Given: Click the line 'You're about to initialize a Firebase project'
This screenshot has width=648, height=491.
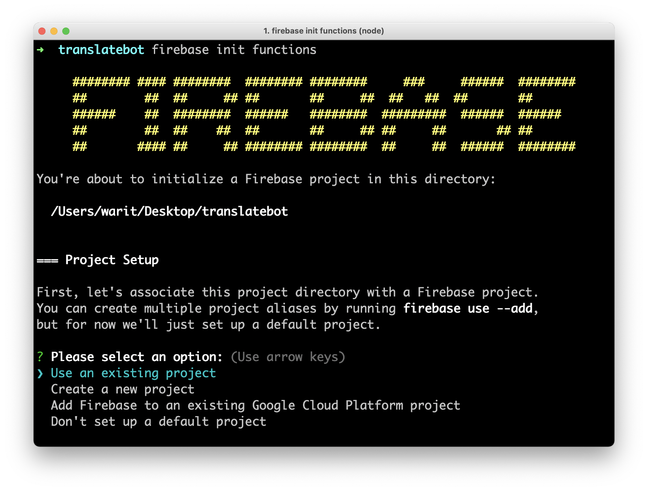Looking at the screenshot, I should (266, 179).
